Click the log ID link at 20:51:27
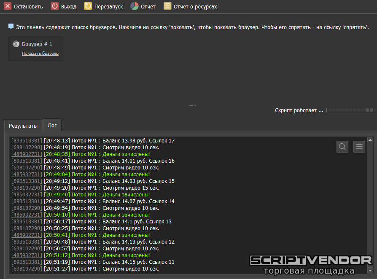 coord(27,269)
